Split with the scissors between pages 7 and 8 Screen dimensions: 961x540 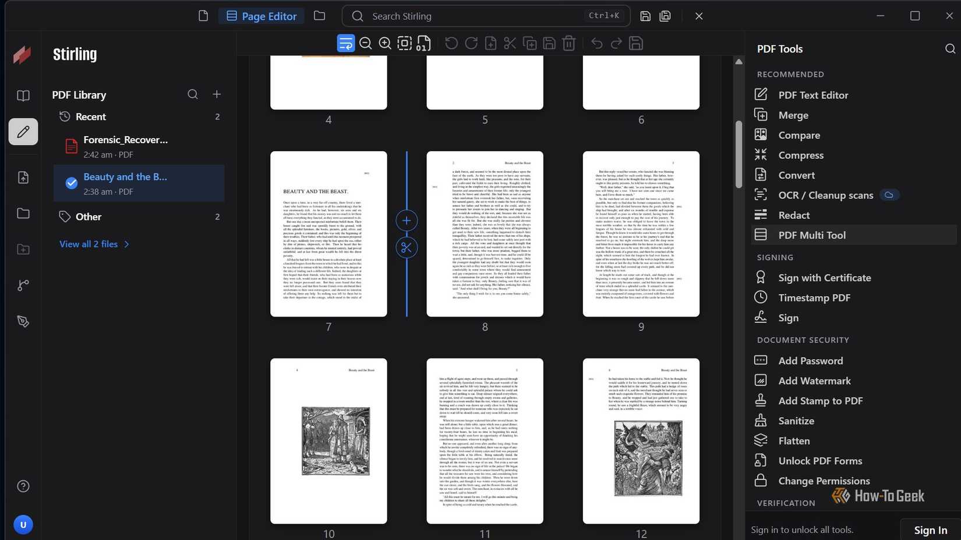click(x=407, y=247)
